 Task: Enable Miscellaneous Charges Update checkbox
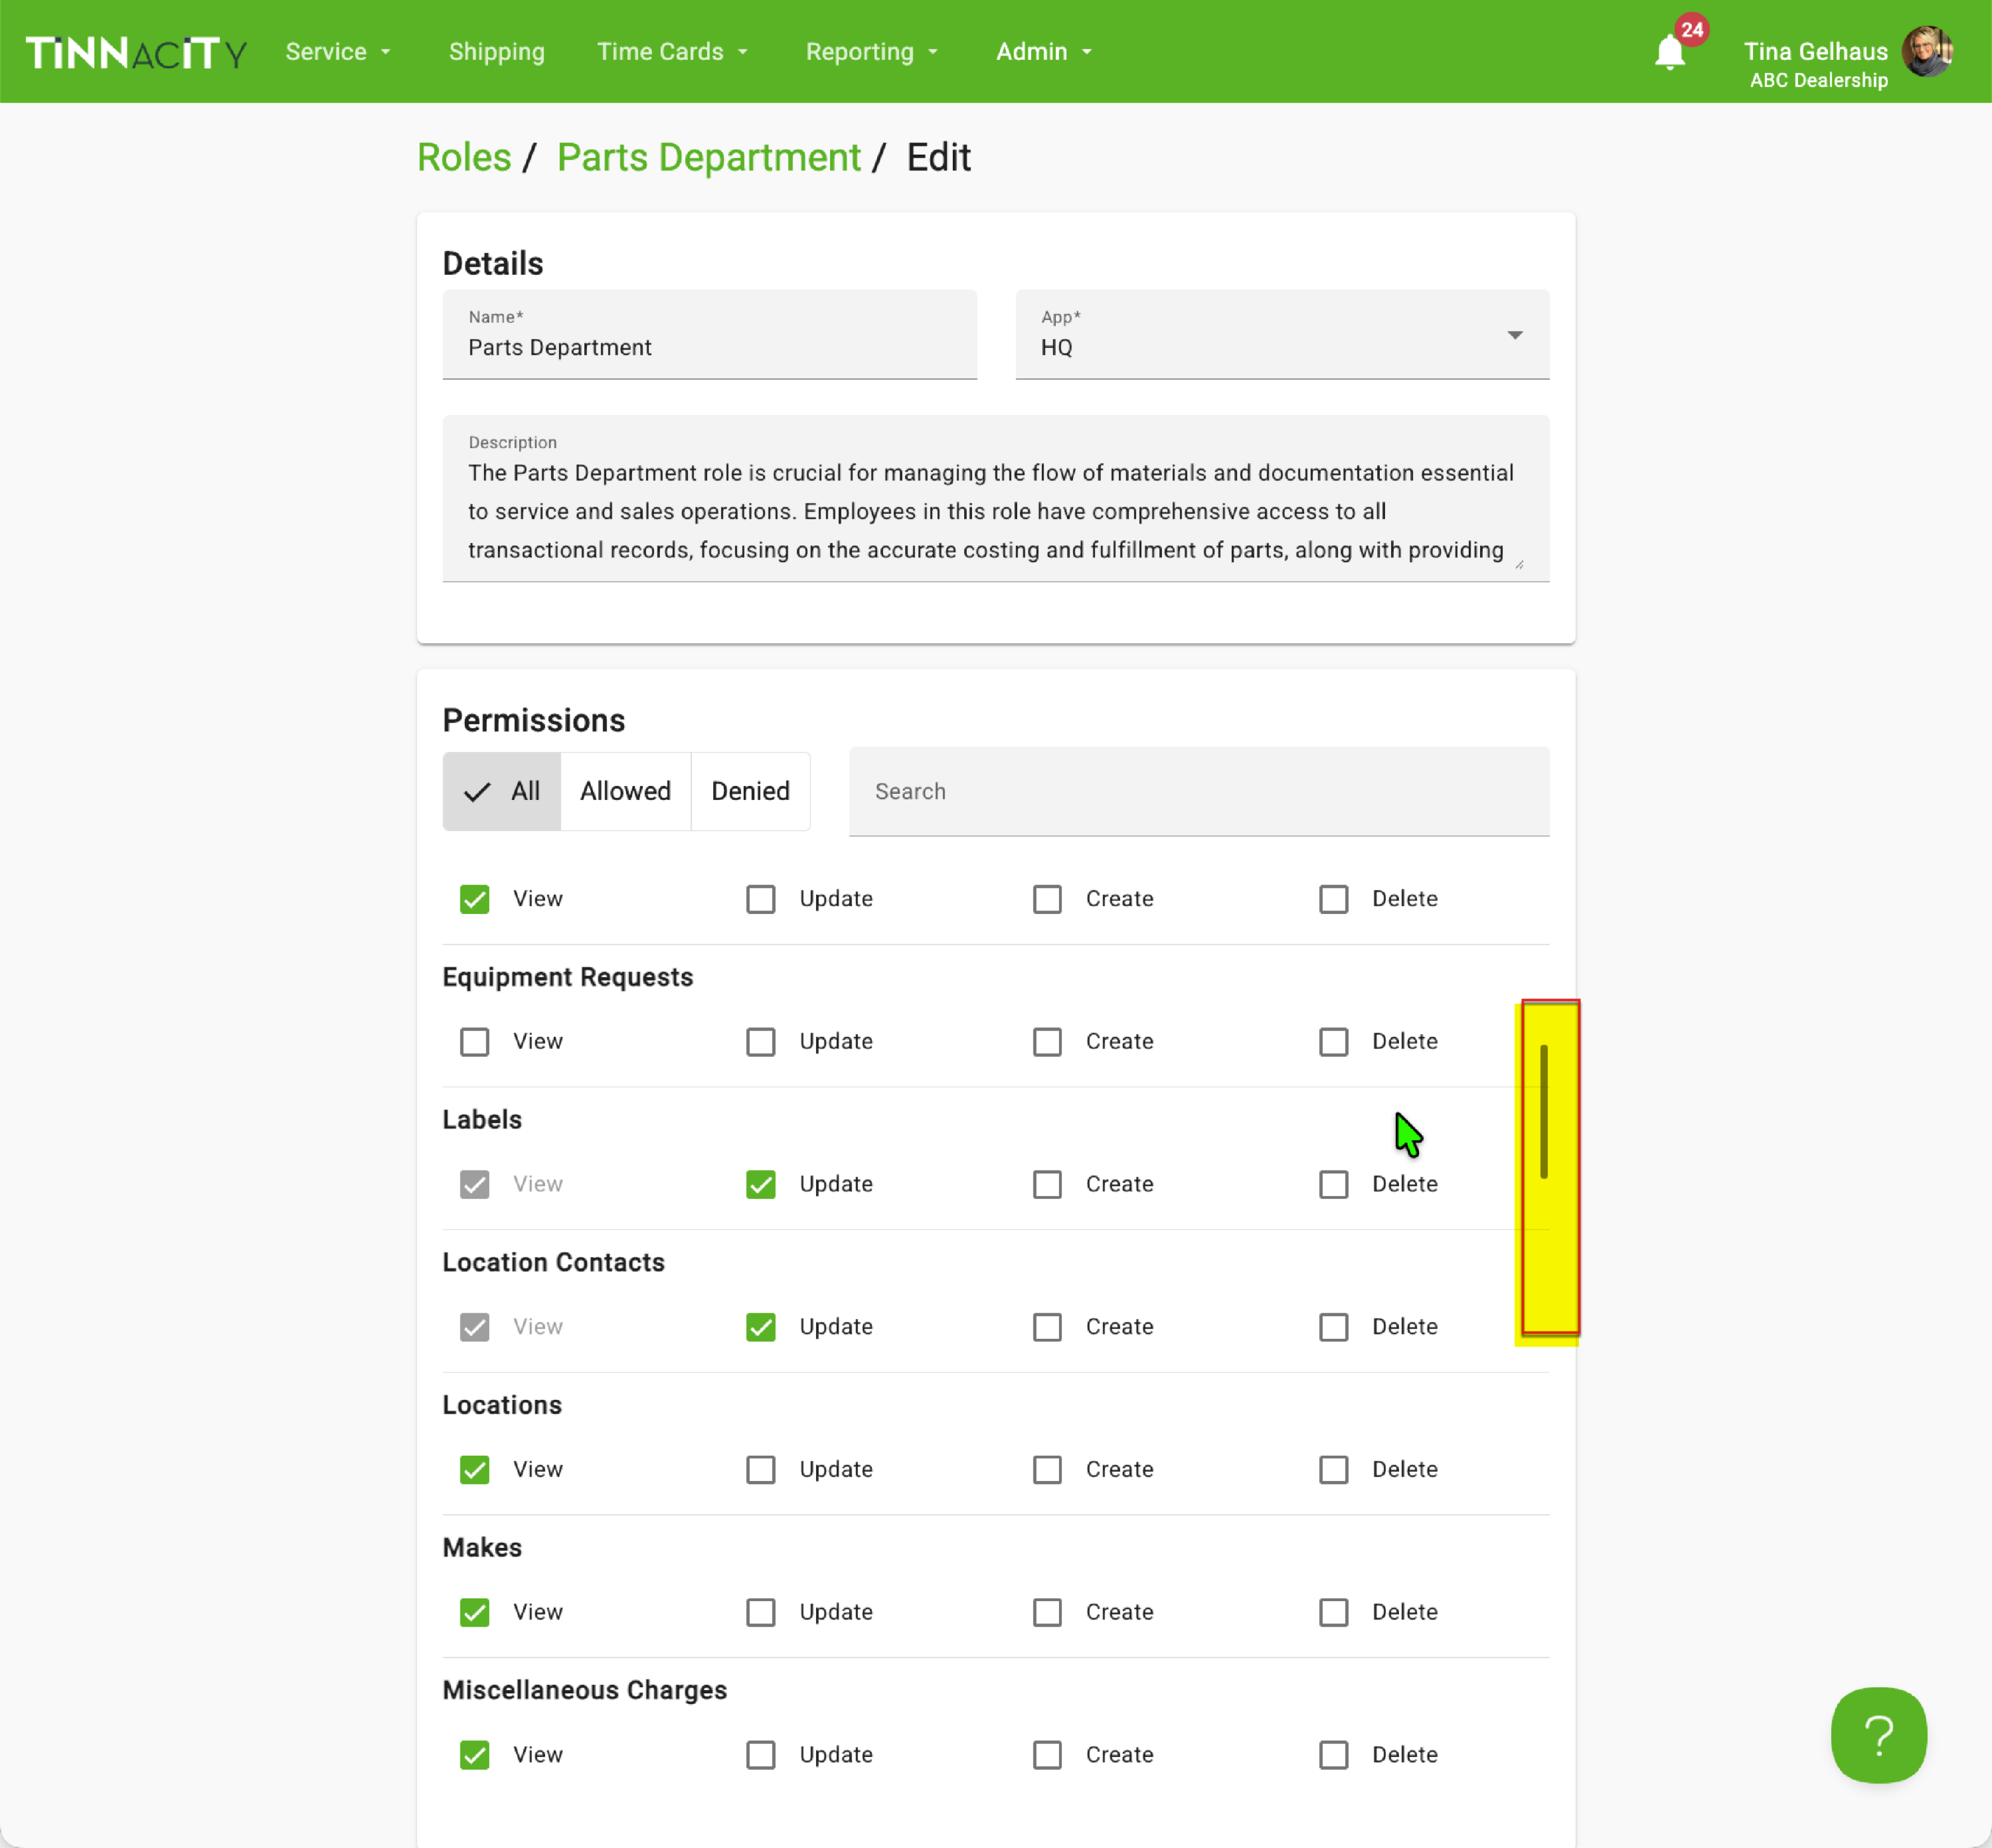click(760, 1755)
